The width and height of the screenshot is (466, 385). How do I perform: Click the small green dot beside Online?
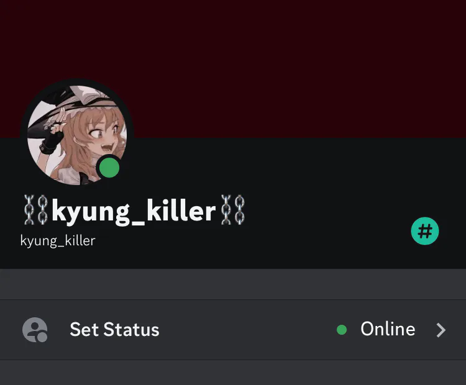point(342,330)
